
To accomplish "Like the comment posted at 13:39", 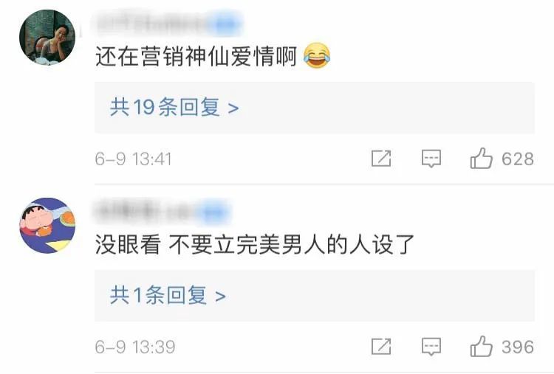I will click(481, 346).
